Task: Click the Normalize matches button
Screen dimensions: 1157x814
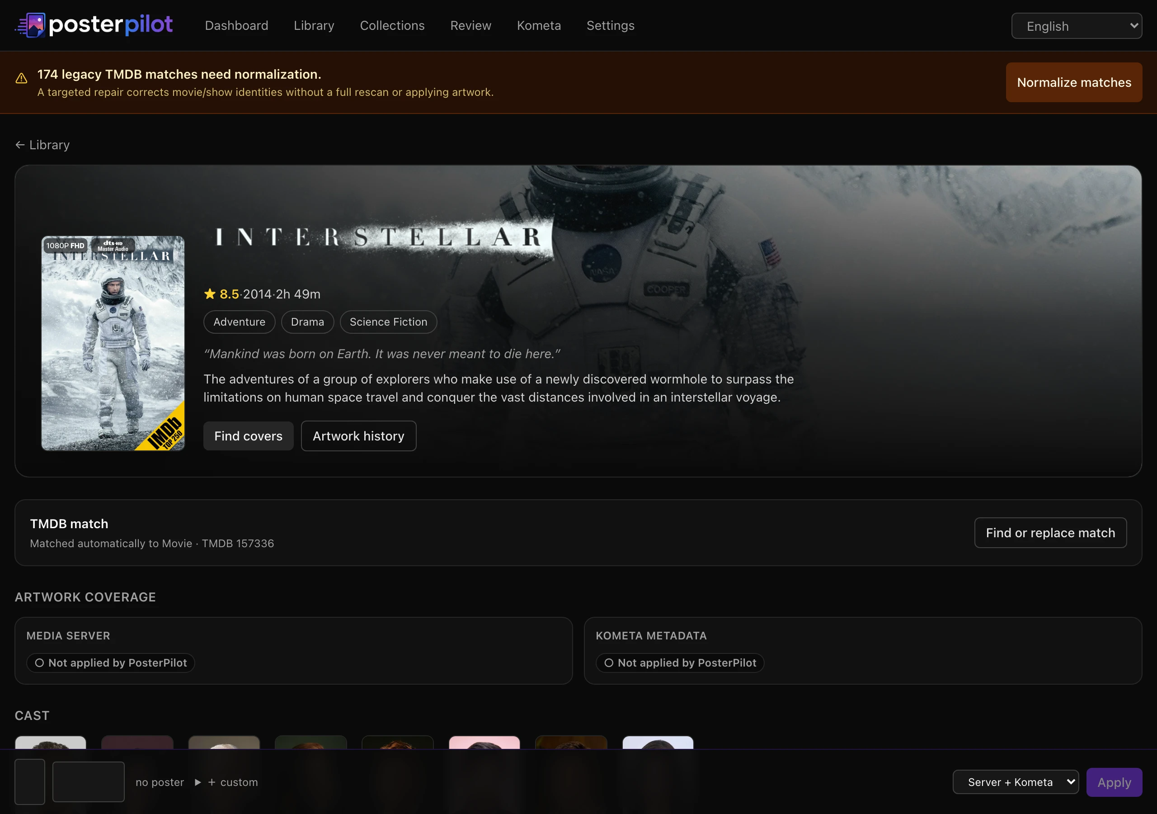Action: click(1074, 82)
